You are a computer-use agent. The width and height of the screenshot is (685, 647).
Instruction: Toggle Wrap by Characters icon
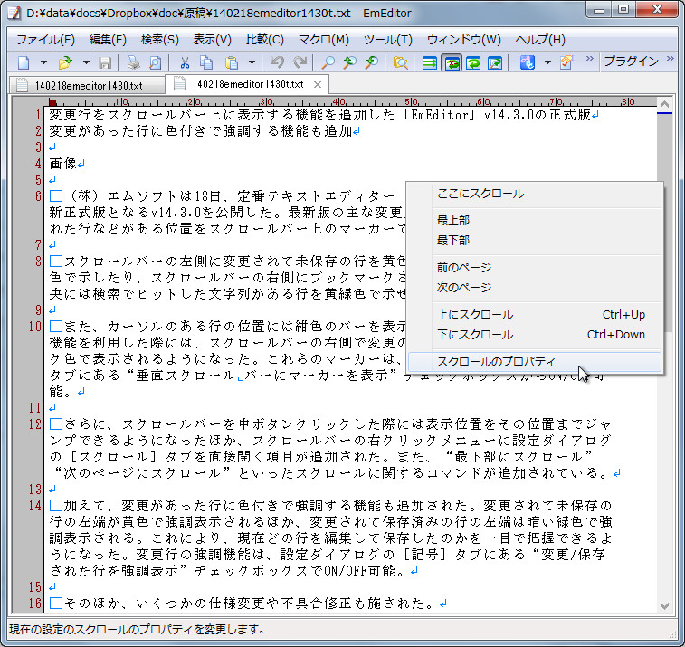[452, 63]
